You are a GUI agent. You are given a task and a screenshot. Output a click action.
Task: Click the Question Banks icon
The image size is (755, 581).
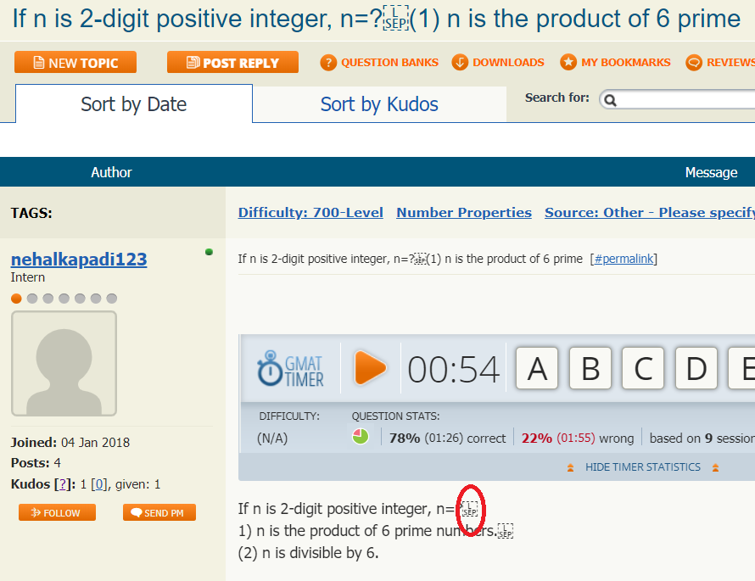point(327,62)
